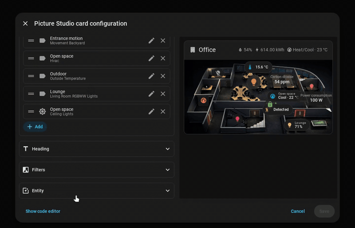This screenshot has width=355, height=228.
Task: Click the Detected motion chip
Action: coord(278,110)
